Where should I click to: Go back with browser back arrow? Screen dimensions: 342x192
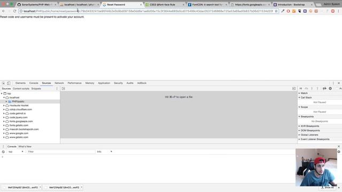pyautogui.click(x=4, y=11)
